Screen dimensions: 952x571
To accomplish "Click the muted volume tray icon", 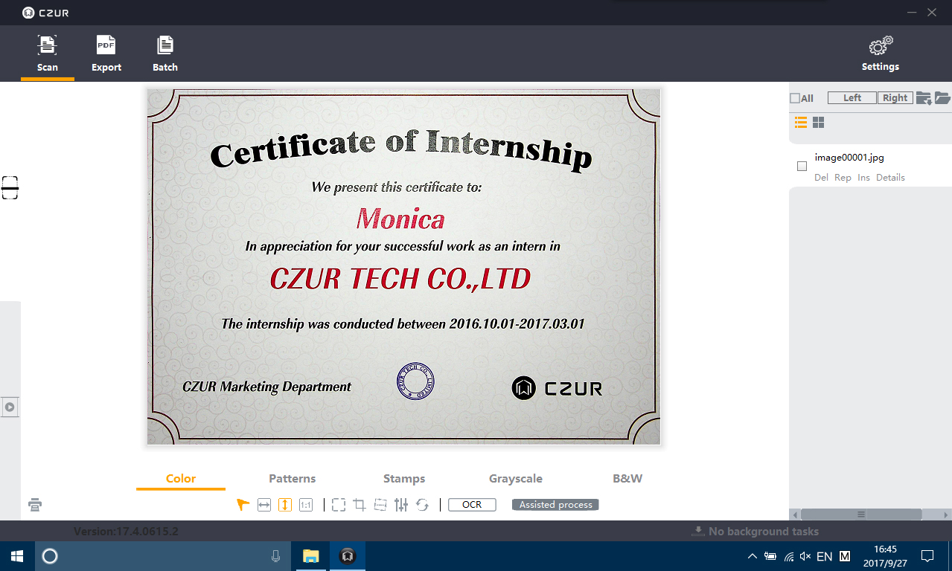I will tap(806, 556).
